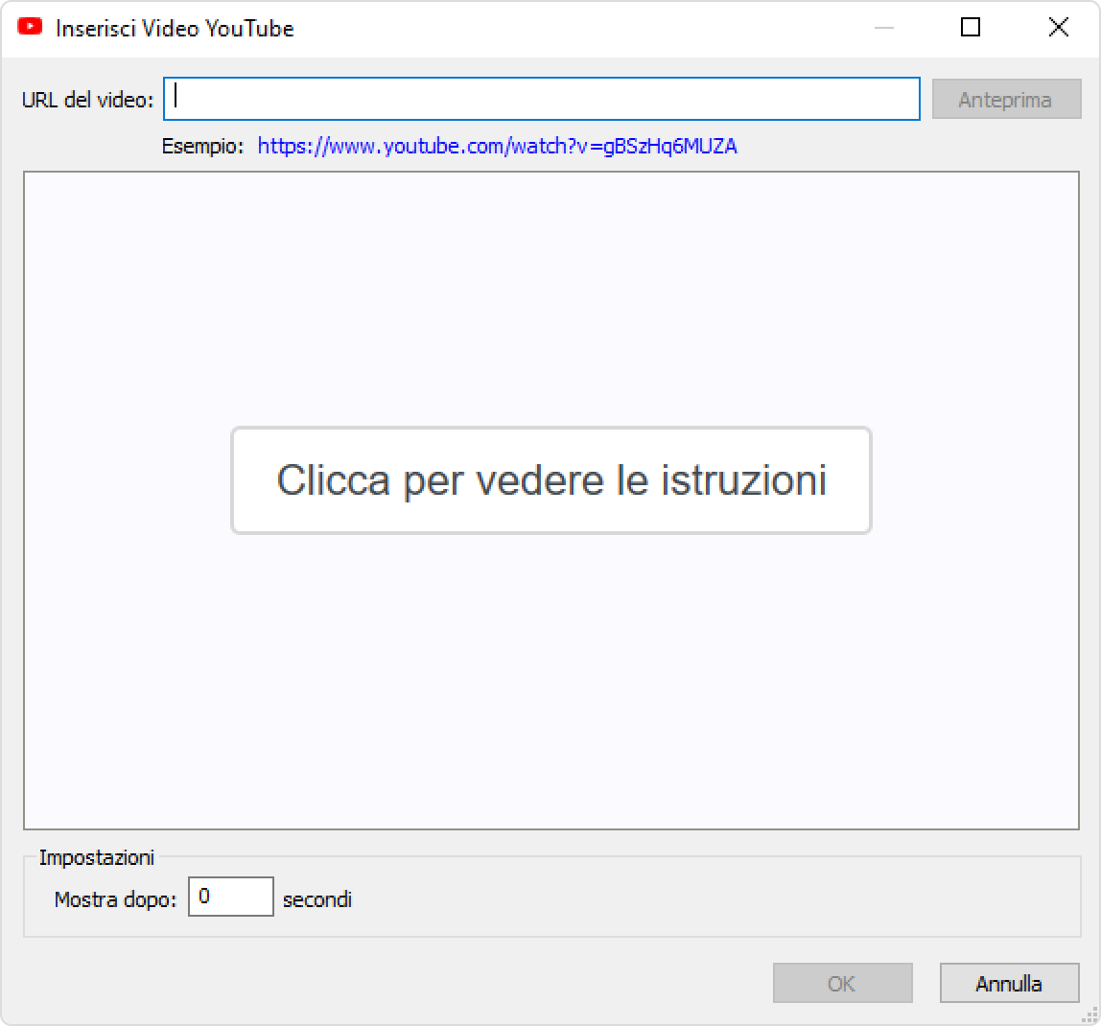Minimize the Inserisci Video YouTube dialog
Viewport: 1101px width, 1026px height.
coord(883,28)
